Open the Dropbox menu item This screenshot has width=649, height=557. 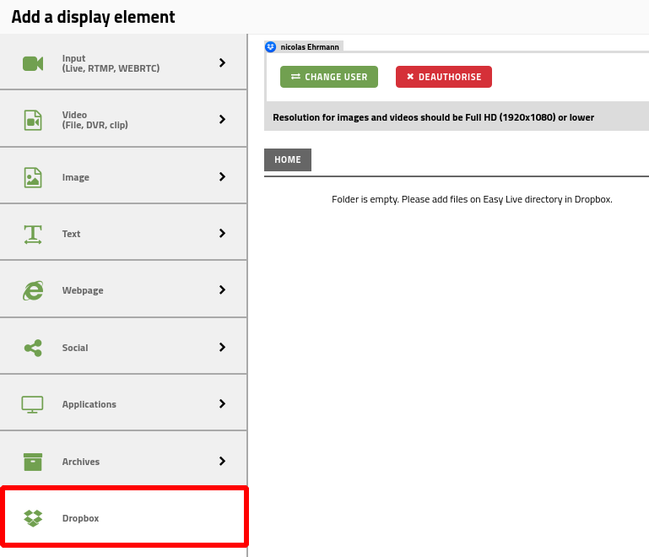coord(124,517)
